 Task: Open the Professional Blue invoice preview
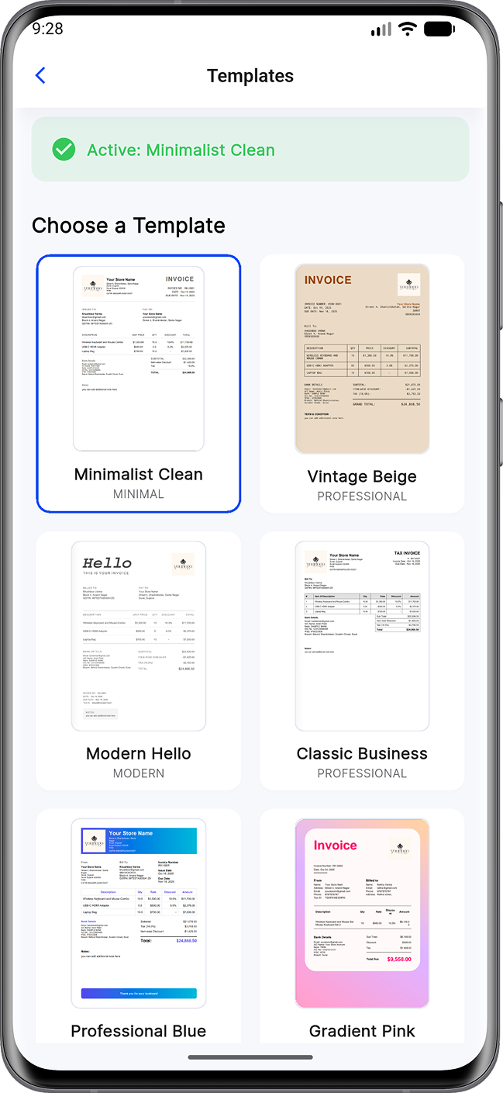139,913
